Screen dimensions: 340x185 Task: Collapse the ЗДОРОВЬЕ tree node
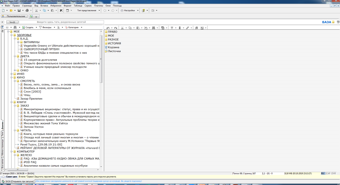[11, 35]
